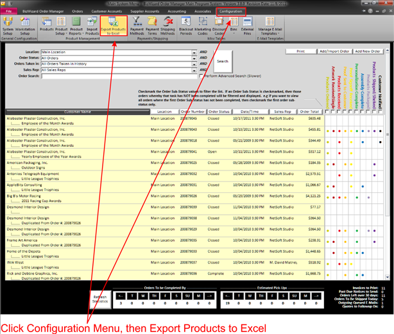Open Marketing Codes
Viewport: 394px width, 334px height.
(203, 26)
